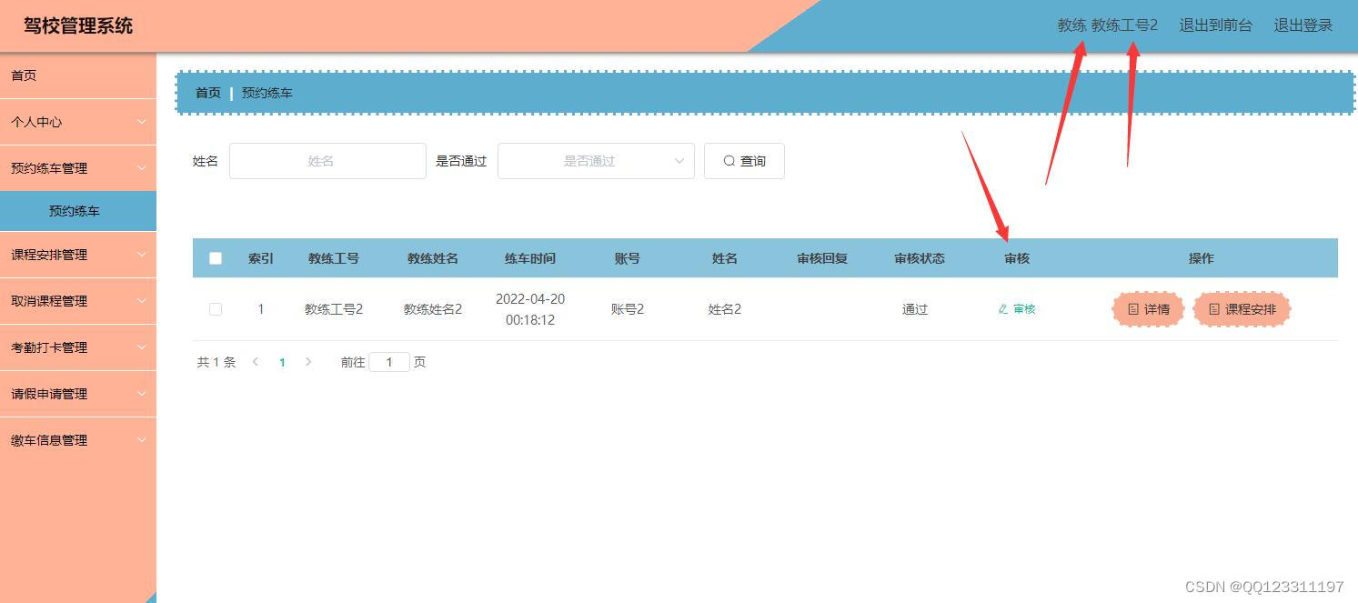The width and height of the screenshot is (1358, 603).
Task: Expand the 取消课程管理 chevron
Action: coord(142,301)
